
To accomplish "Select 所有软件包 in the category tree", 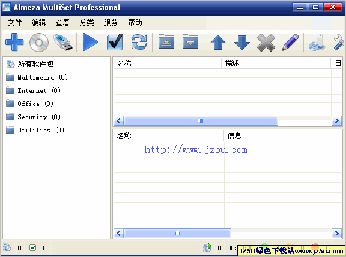I will point(35,64).
